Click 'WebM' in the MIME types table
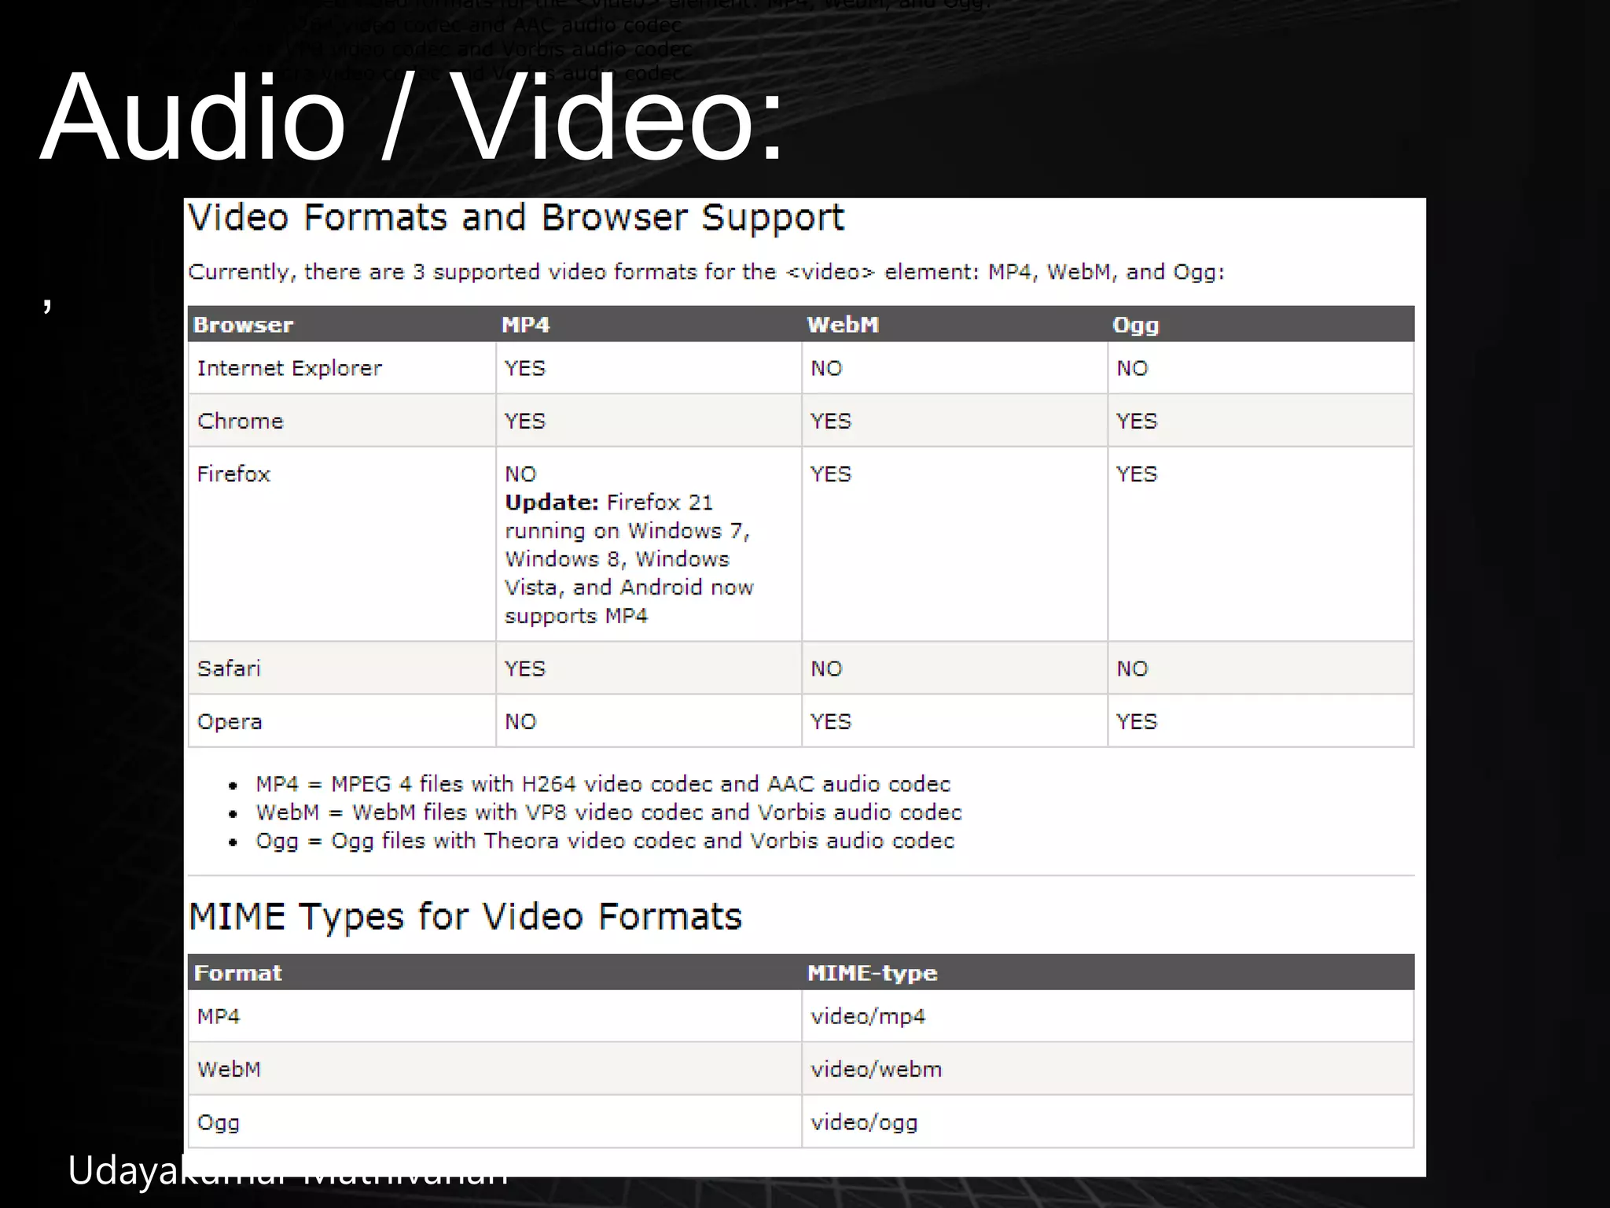This screenshot has height=1208, width=1610. [x=229, y=1070]
